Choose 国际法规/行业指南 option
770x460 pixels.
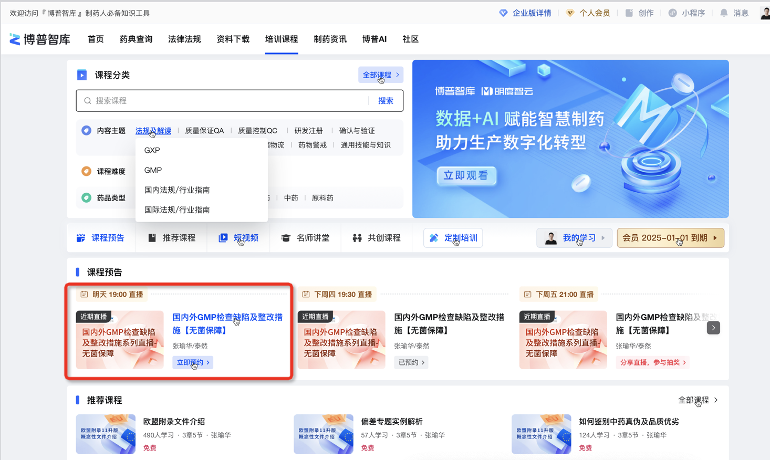(x=202, y=210)
